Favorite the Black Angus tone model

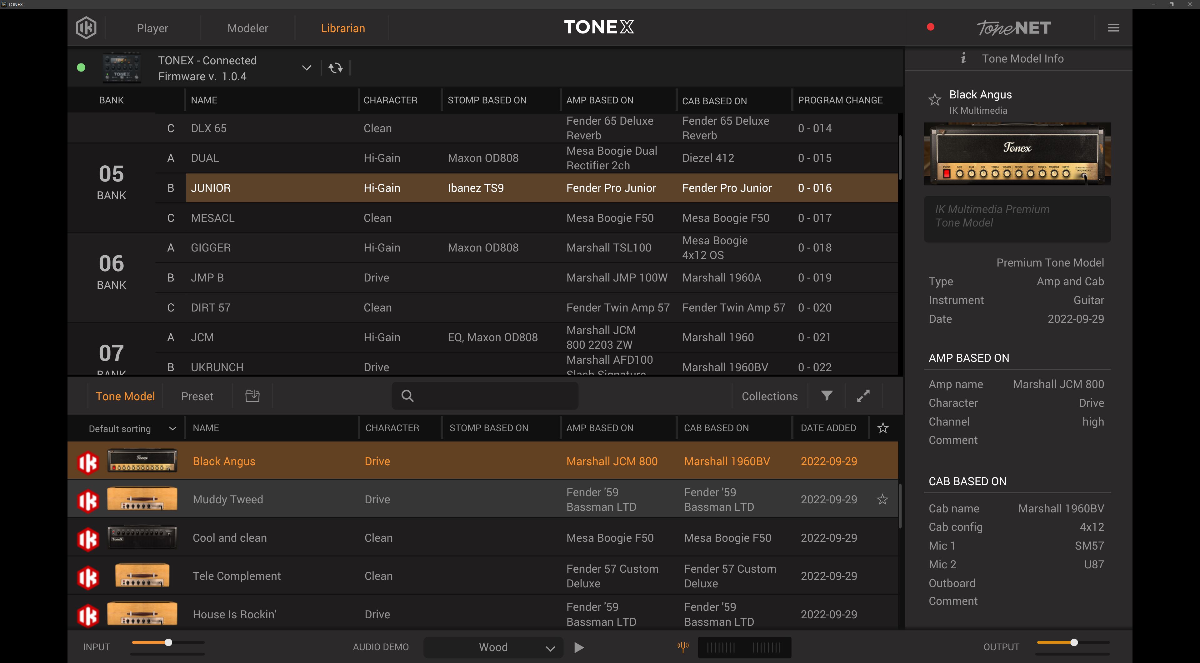click(x=935, y=100)
